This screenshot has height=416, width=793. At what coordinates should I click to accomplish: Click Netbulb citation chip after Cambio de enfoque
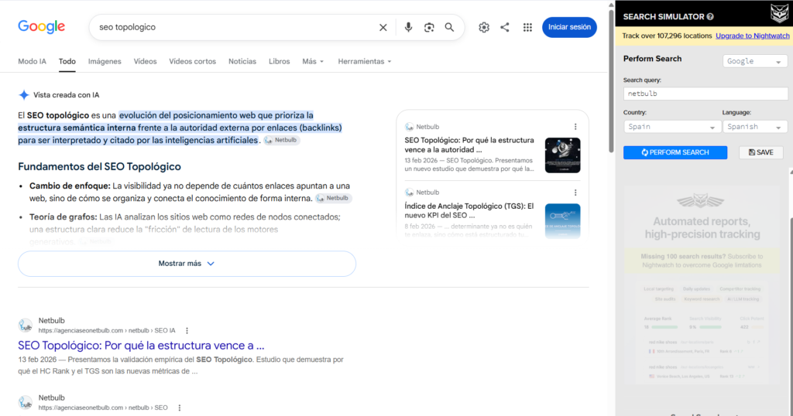[333, 199]
